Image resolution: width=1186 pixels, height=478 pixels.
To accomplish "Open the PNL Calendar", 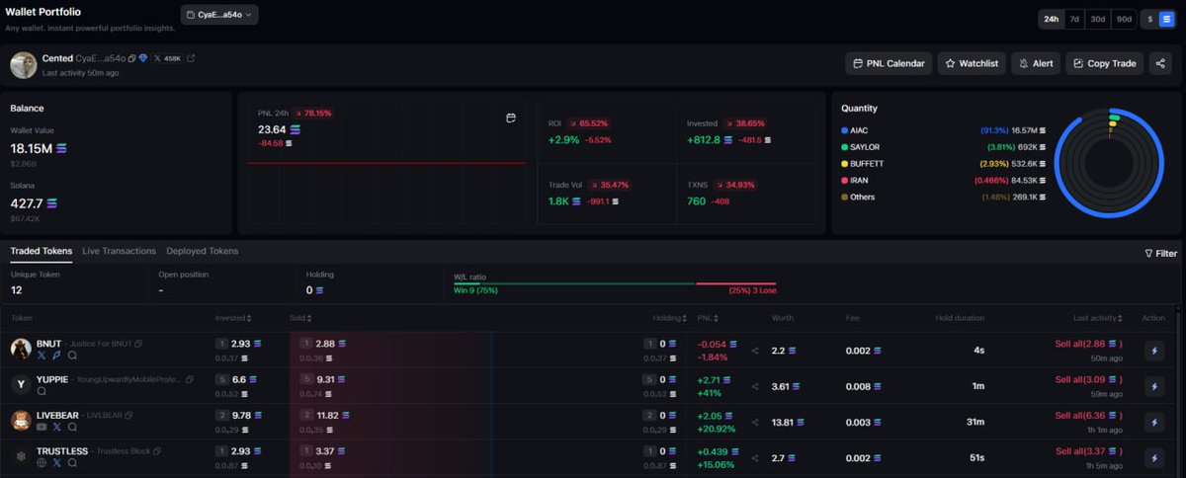I will 889,63.
